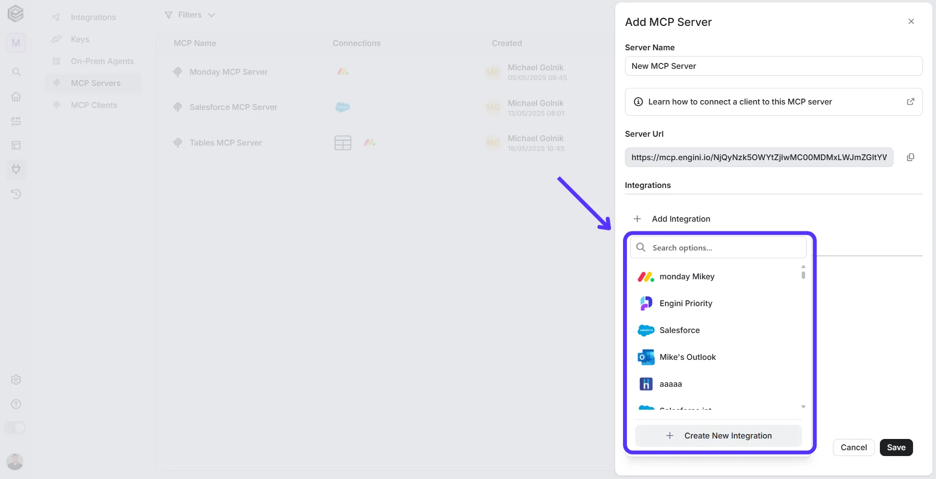The height and width of the screenshot is (479, 936).
Task: Toggle the switch at bottom left rail
Action: [15, 428]
